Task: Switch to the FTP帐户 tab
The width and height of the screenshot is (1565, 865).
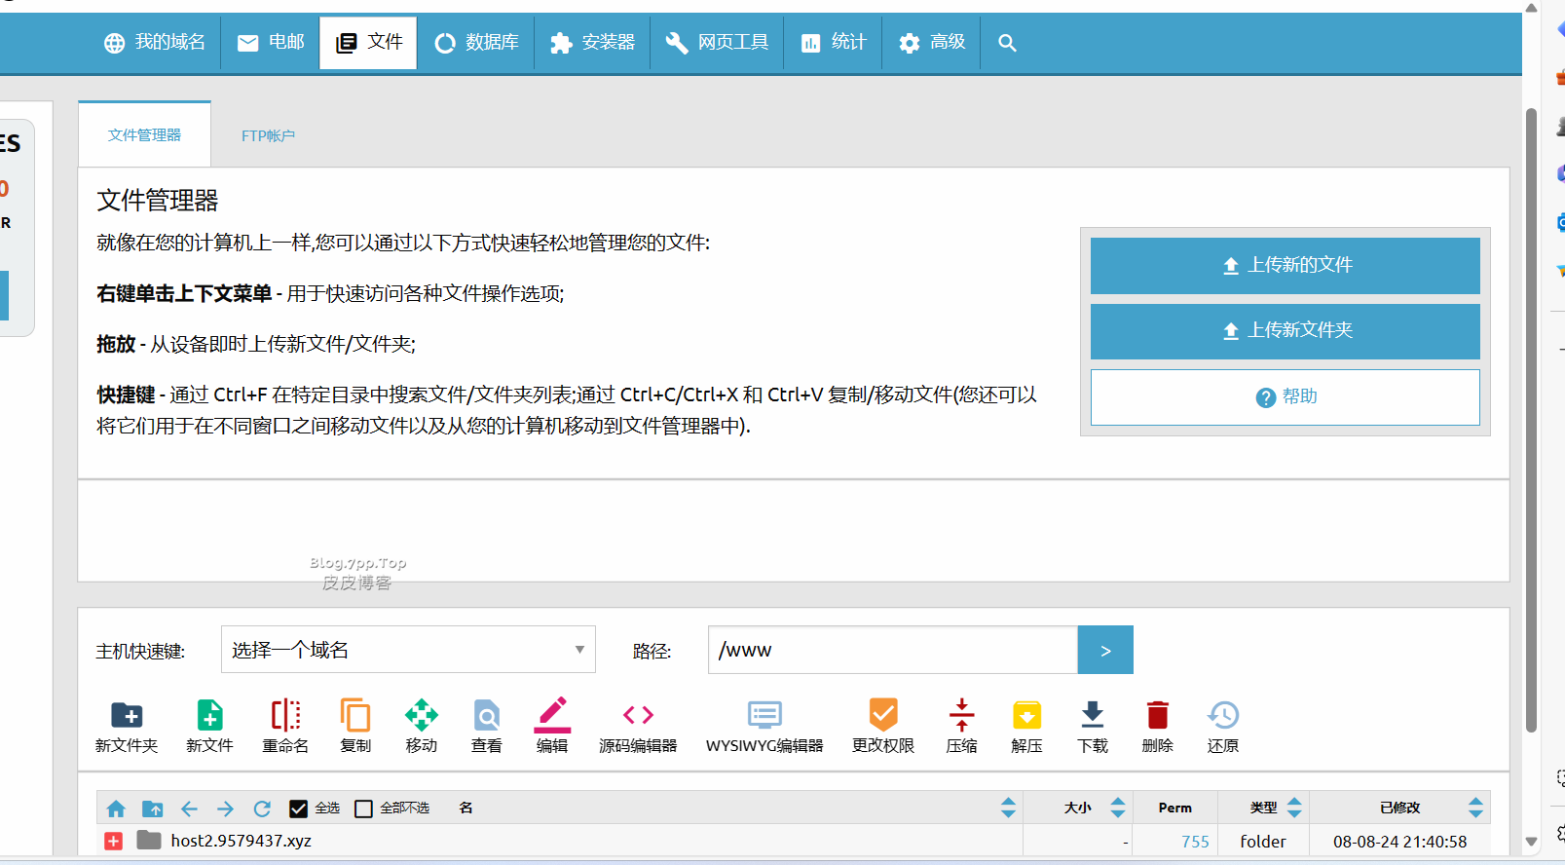Action: (x=268, y=135)
